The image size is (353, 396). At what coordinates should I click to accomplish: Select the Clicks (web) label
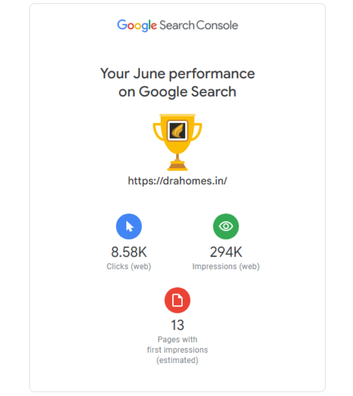pos(129,267)
